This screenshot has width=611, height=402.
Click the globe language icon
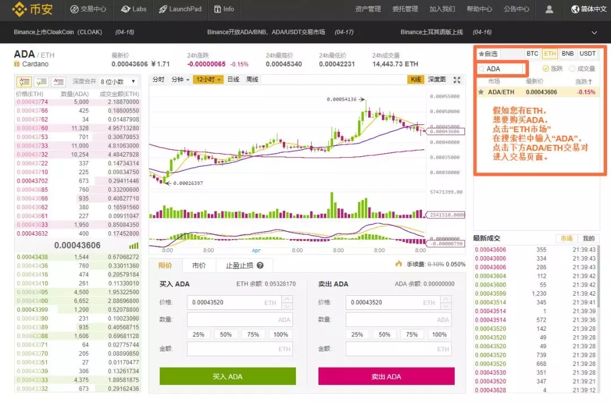click(x=575, y=9)
